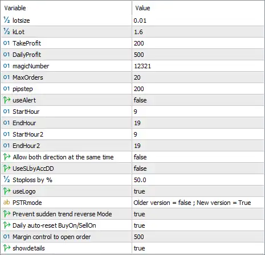Click the integer icon next to TakeProfit
This screenshot has height=255, width=265.
pyautogui.click(x=6, y=43)
